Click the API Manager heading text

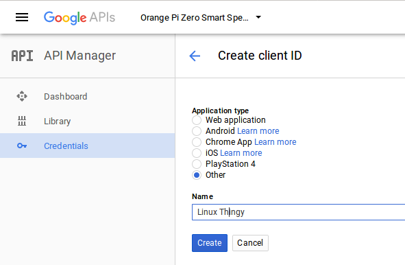pyautogui.click(x=79, y=56)
